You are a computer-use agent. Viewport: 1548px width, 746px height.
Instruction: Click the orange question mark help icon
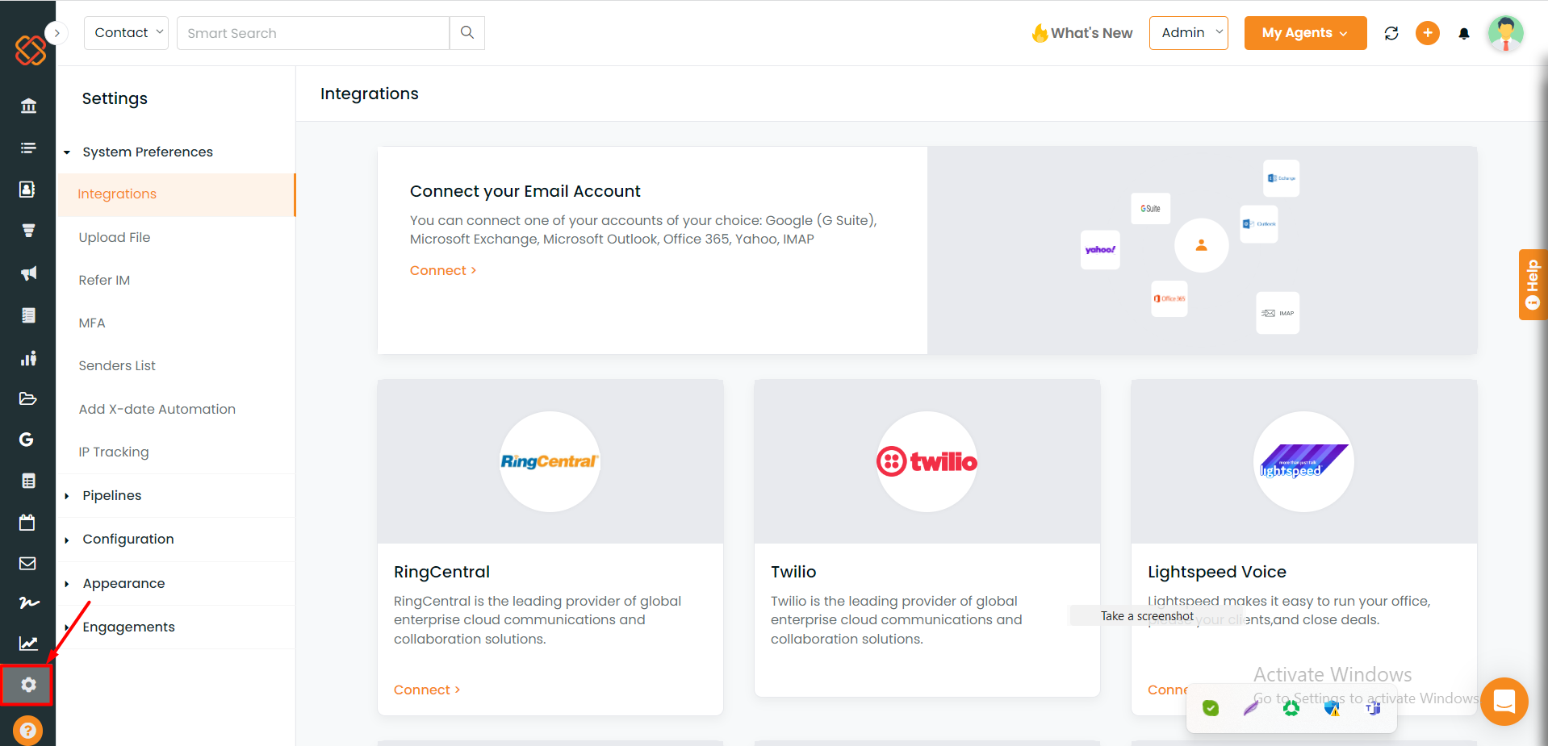[27, 731]
